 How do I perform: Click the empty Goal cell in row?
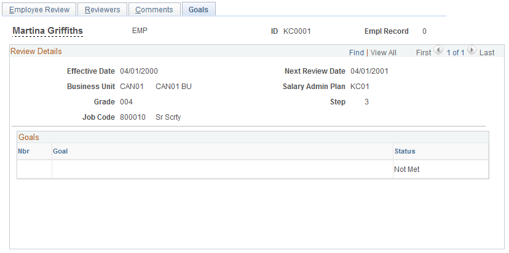click(223, 169)
